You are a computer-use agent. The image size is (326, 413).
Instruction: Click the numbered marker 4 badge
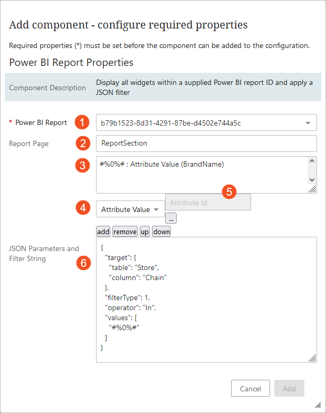point(81,208)
